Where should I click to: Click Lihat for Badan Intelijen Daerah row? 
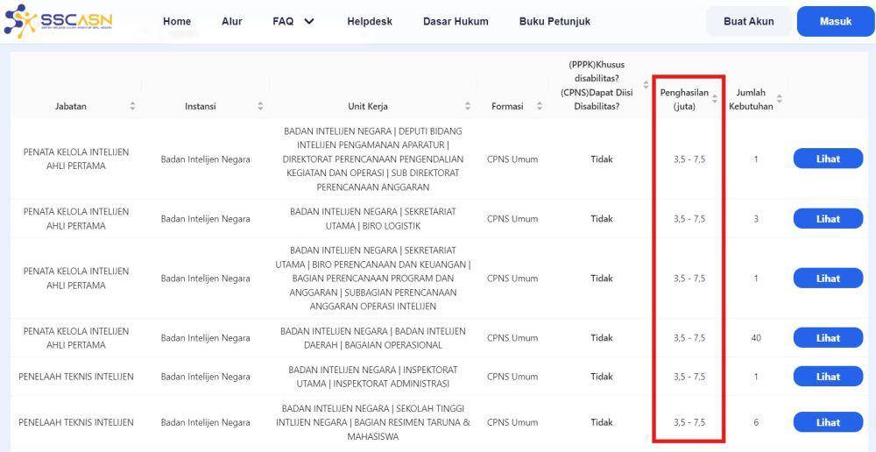[x=828, y=337]
